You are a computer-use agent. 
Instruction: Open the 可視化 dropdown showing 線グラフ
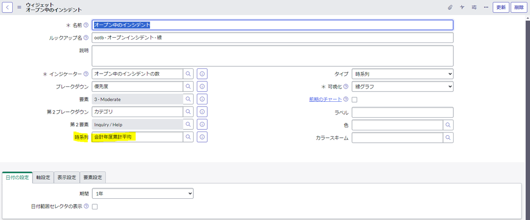pyautogui.click(x=403, y=86)
